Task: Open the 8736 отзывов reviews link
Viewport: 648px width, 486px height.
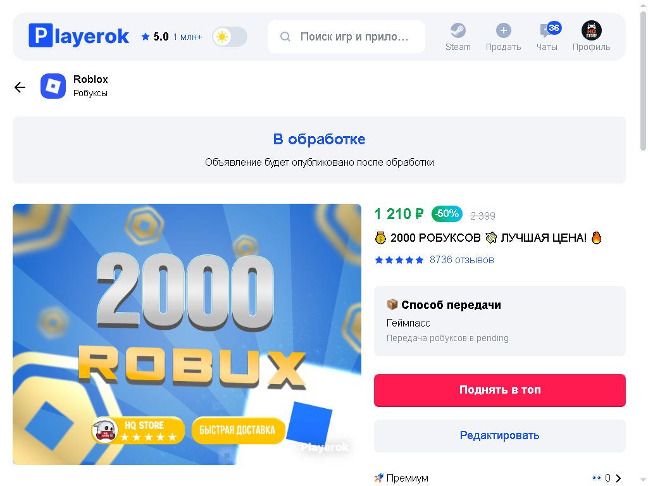Action: coord(461,260)
